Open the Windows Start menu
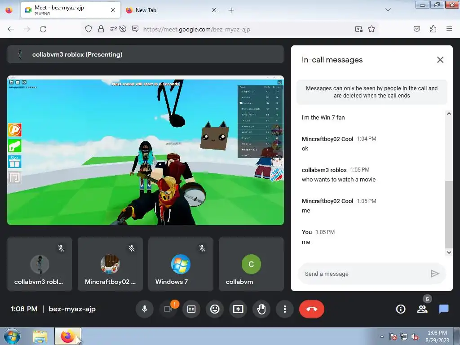Image resolution: width=460 pixels, height=345 pixels. pyautogui.click(x=12, y=336)
